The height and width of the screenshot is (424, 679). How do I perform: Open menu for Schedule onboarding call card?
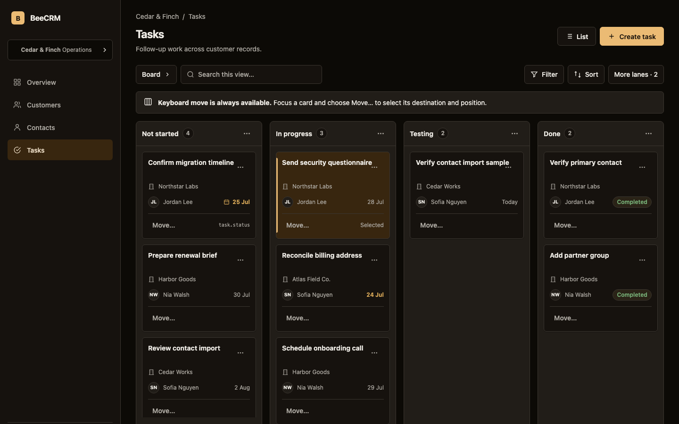click(374, 353)
